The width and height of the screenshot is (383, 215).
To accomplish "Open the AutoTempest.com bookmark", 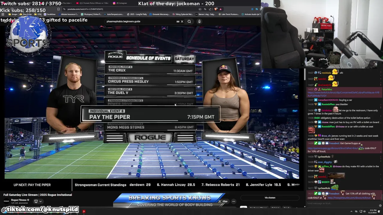I will pyautogui.click(x=114, y=14).
